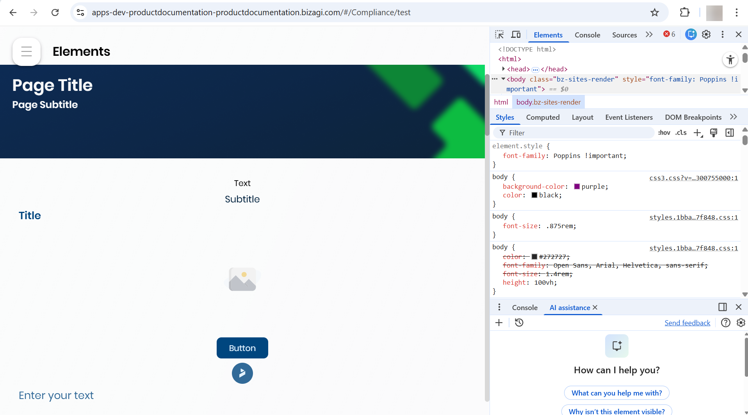Open DevTools settings gear in top toolbar

click(x=706, y=35)
